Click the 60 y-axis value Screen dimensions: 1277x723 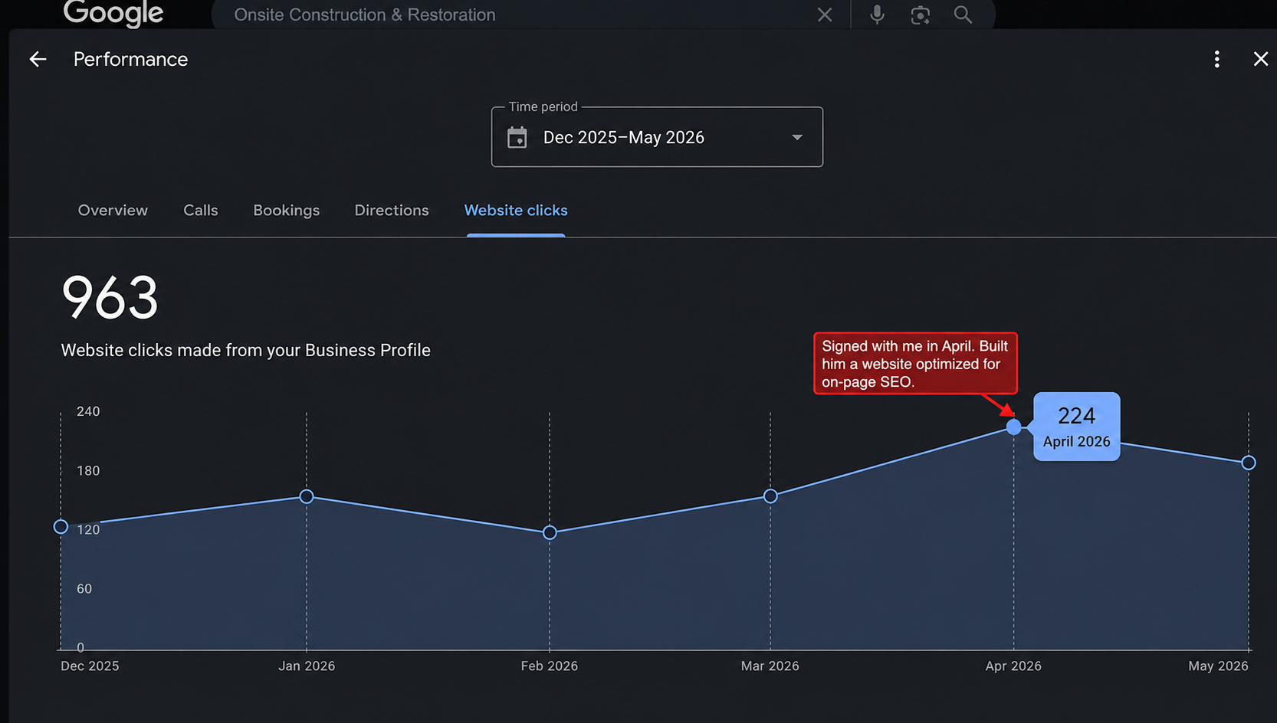pyautogui.click(x=84, y=588)
